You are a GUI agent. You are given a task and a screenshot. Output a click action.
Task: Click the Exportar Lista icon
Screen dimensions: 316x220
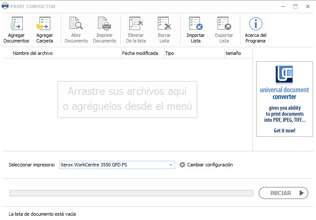click(x=224, y=24)
